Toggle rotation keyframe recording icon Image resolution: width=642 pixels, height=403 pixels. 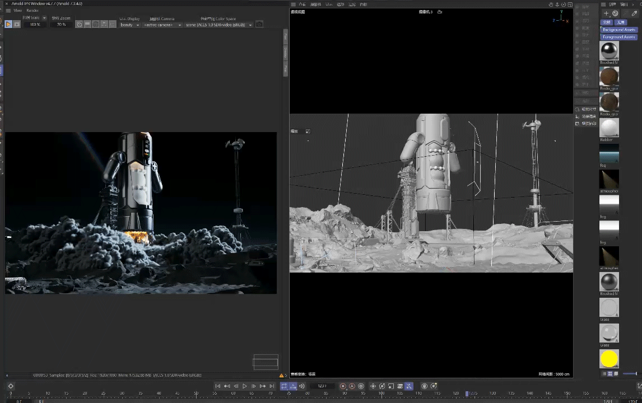(382, 386)
